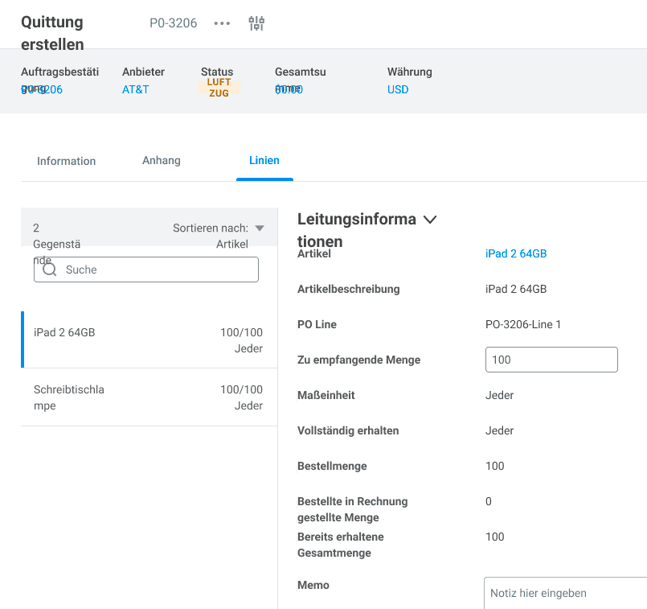Open the iPad 2 64GB article link

tap(516, 253)
